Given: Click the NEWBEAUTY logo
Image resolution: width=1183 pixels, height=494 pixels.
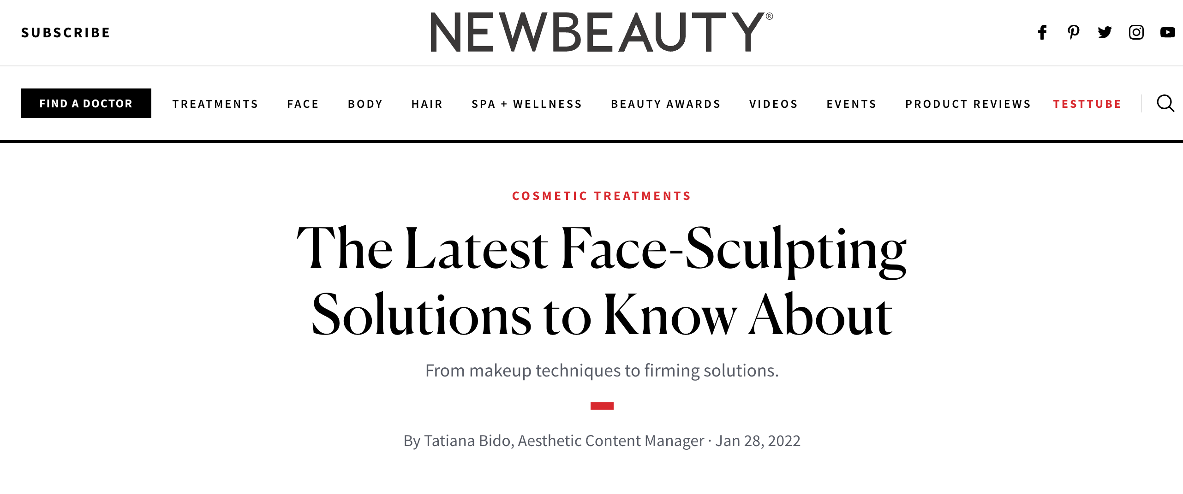Looking at the screenshot, I should tap(600, 32).
